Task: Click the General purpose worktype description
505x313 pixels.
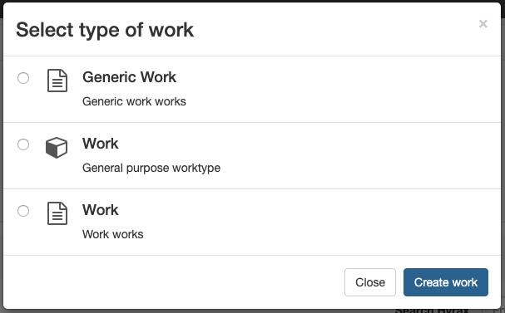Action: tap(151, 168)
